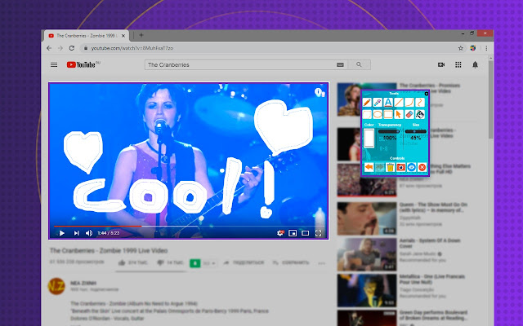The width and height of the screenshot is (523, 326).
Task: Mute the video volume
Action: pos(89,233)
